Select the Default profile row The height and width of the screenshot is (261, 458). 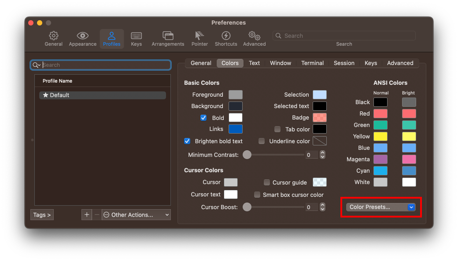pyautogui.click(x=103, y=95)
